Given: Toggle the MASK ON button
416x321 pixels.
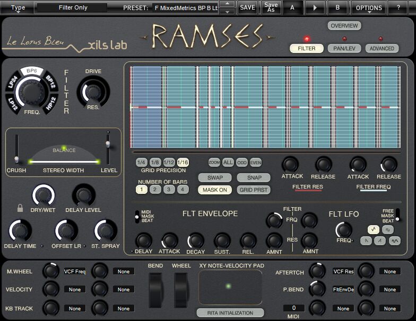Looking at the screenshot, I should click(x=215, y=190).
